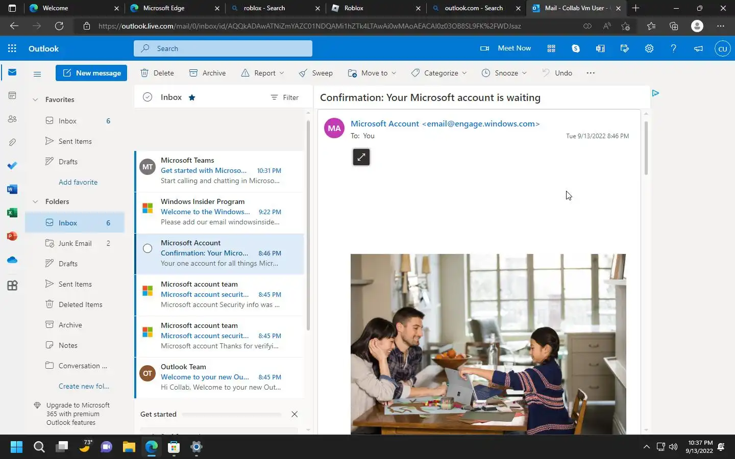Open the QR code icon in header
735x459 pixels.
pyautogui.click(x=551, y=48)
